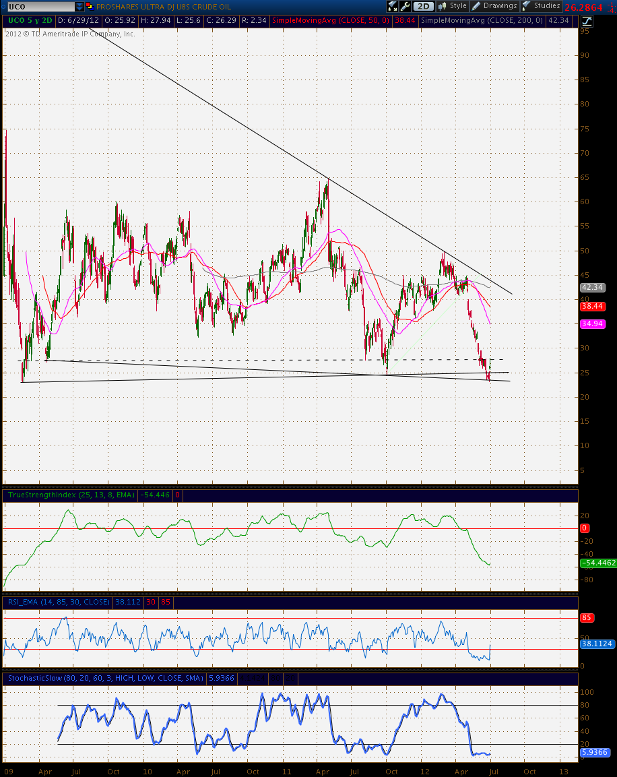Open the 2D aggregation period selector

tap(424, 6)
